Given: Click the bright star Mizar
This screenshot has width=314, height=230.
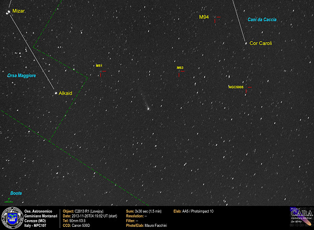Looking at the screenshot, I should [x=8, y=13].
